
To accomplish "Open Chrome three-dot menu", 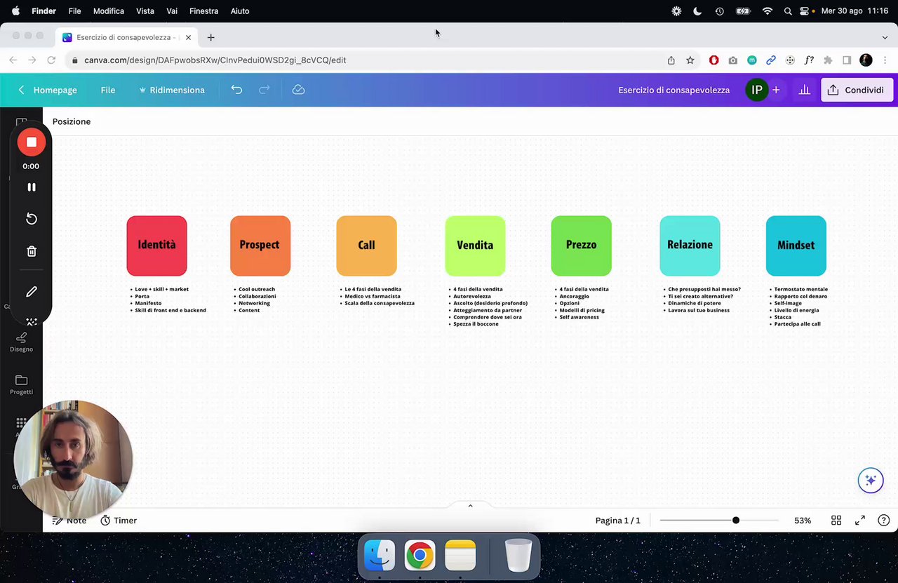I will pyautogui.click(x=885, y=60).
